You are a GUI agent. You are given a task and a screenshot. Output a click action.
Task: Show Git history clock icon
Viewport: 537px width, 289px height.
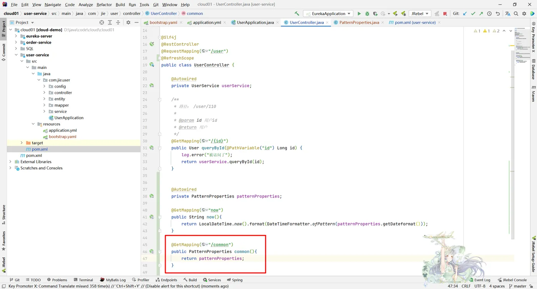pos(489,13)
